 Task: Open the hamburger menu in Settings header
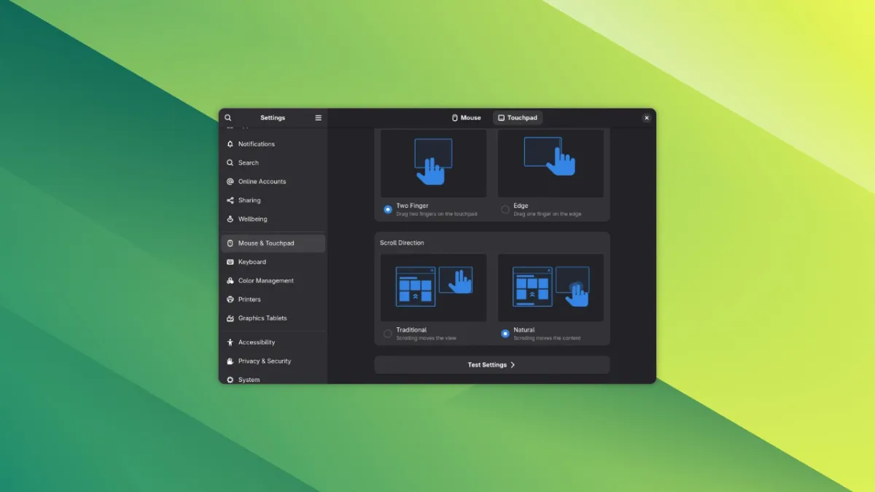click(318, 118)
